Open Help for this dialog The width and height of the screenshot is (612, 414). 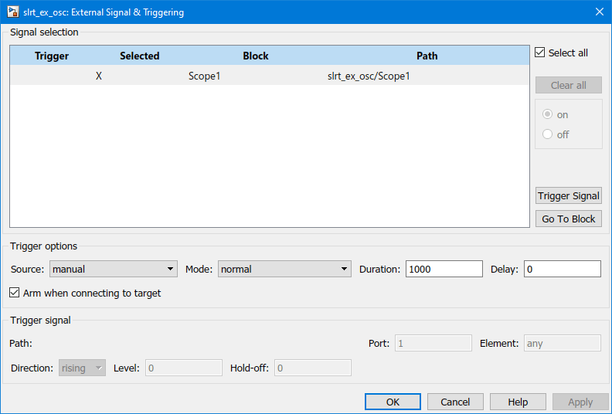point(518,402)
